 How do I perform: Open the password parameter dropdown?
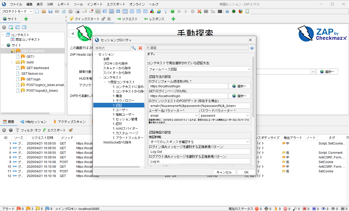(x=225, y=116)
